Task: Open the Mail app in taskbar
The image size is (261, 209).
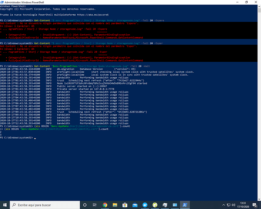Action: 134,205
